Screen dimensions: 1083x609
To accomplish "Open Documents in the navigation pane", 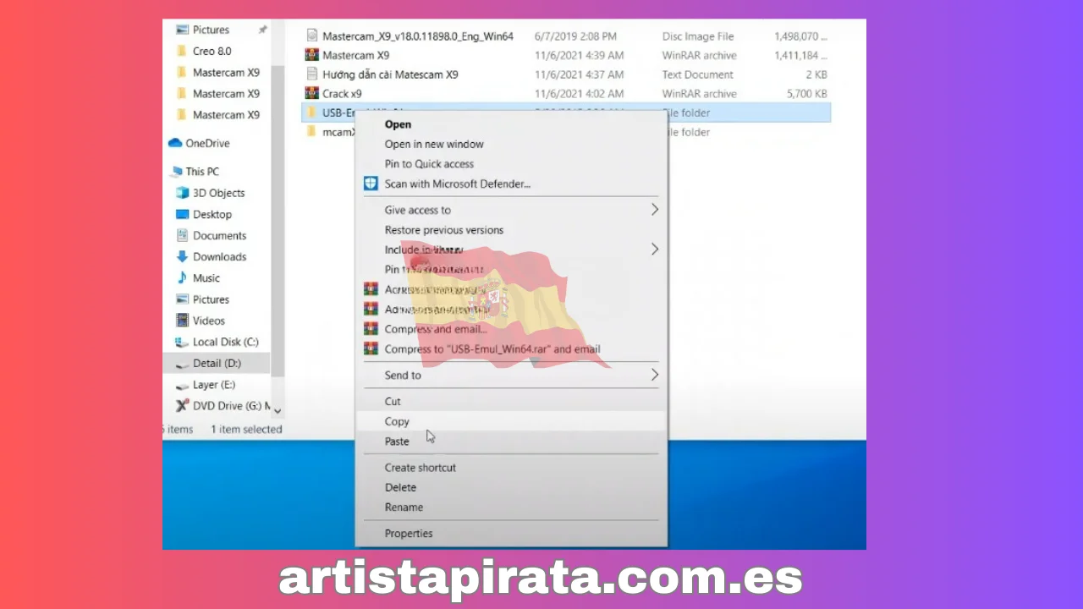I will pyautogui.click(x=212, y=235).
